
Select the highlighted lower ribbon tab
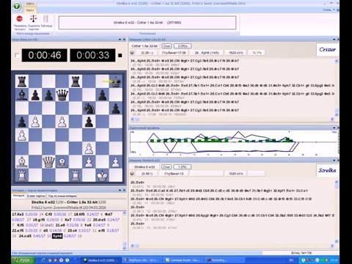(30, 10)
